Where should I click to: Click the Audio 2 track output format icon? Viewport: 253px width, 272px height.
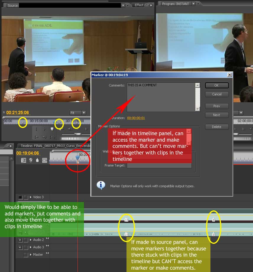pos(47,239)
